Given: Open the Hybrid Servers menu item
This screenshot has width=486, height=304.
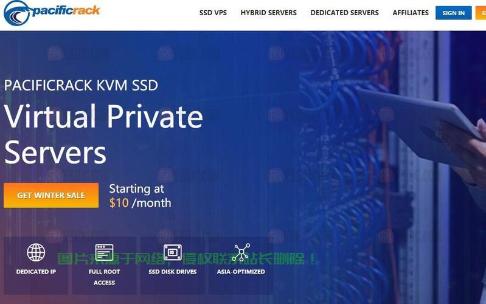Looking at the screenshot, I should tap(268, 13).
